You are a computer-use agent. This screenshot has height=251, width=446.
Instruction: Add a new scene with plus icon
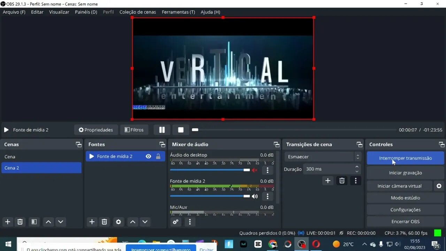click(8, 222)
